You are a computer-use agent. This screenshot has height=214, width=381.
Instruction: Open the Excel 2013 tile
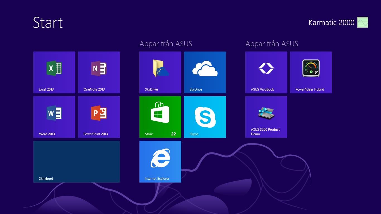54,72
